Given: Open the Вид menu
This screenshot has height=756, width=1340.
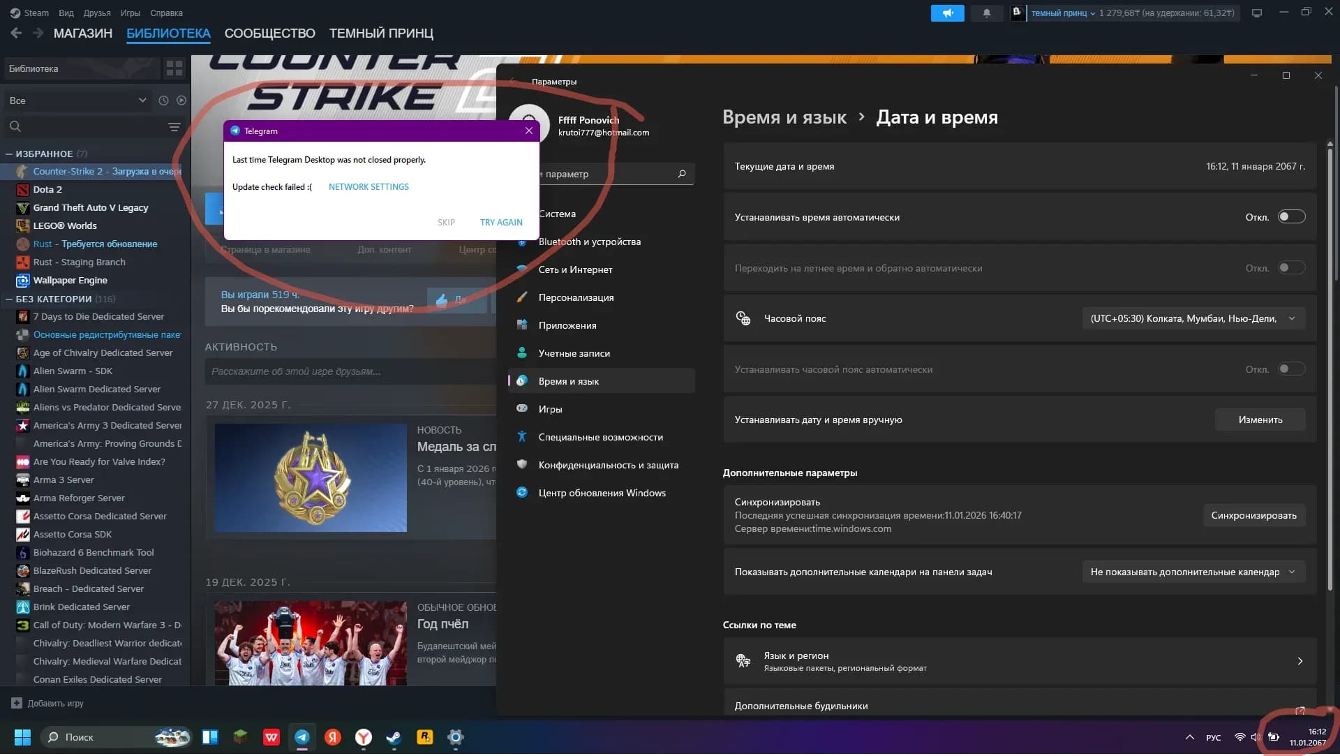Looking at the screenshot, I should point(66,13).
